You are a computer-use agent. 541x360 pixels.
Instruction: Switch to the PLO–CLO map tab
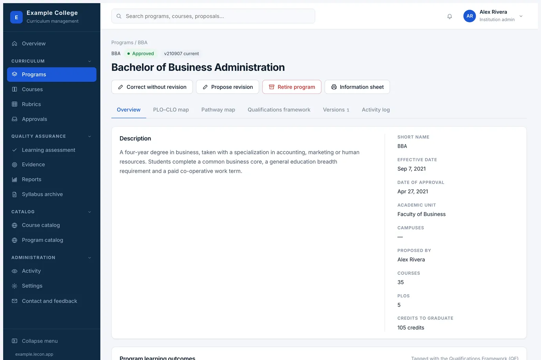pyautogui.click(x=171, y=110)
